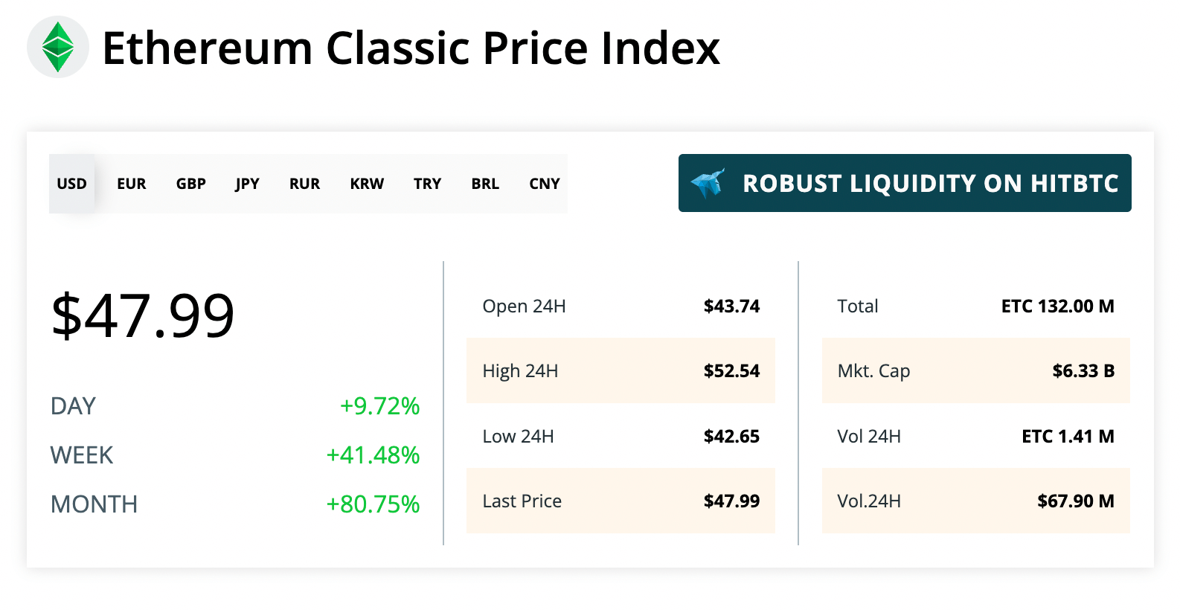Switch currency to GBP
The width and height of the screenshot is (1180, 610).
(190, 183)
